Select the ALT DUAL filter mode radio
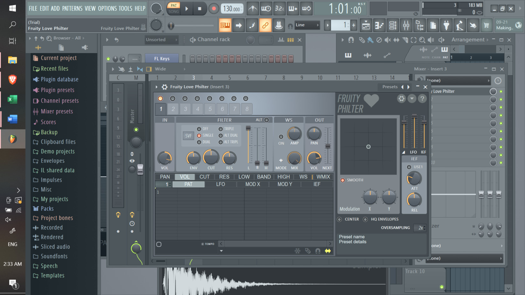Viewport: 525px width, 295px height. click(220, 135)
